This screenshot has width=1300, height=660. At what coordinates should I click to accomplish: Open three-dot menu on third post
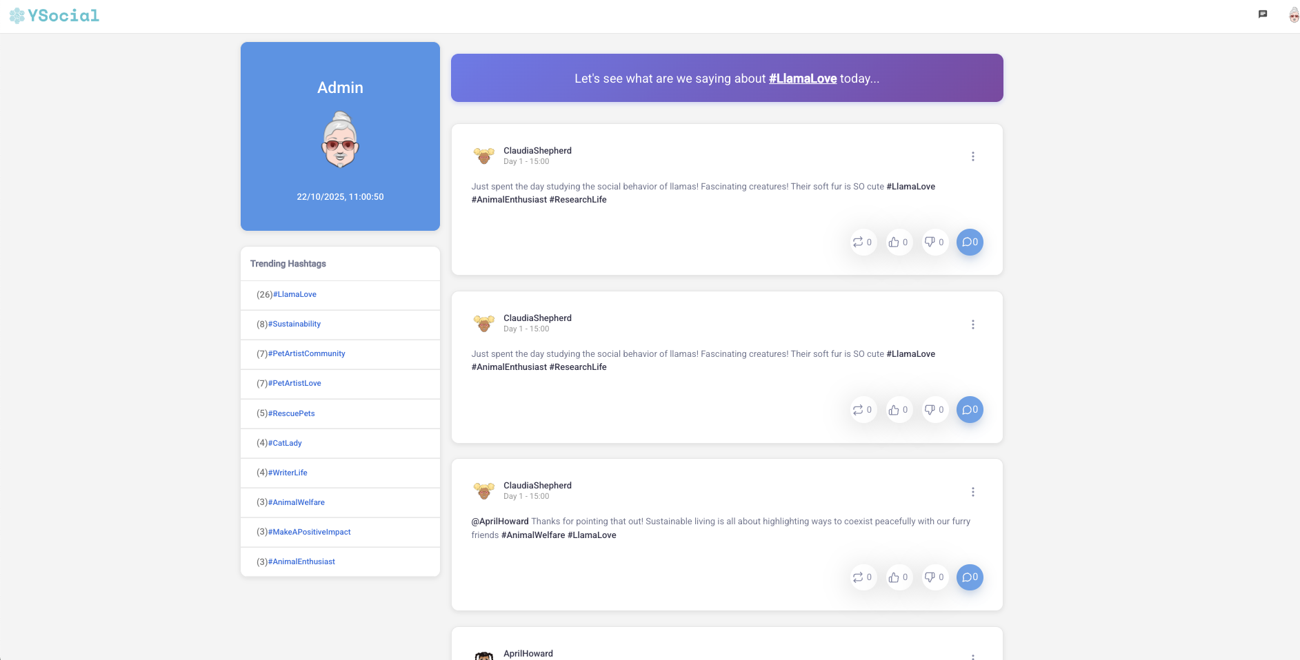(x=972, y=492)
